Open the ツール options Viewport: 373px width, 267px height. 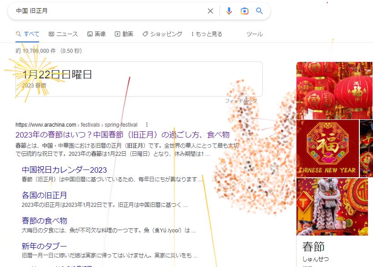pos(255,34)
